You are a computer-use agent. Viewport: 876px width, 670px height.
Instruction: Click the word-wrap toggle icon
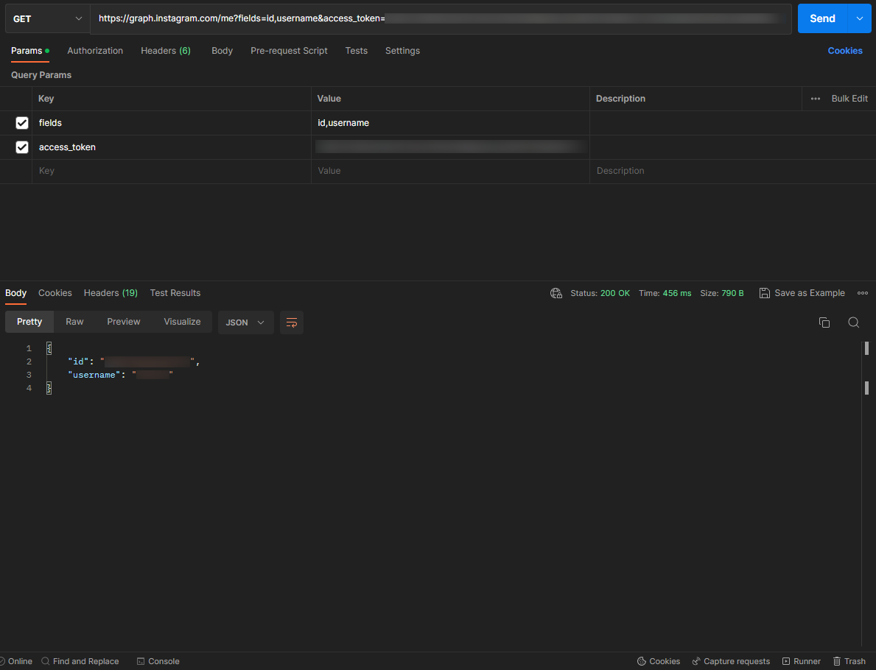[292, 322]
